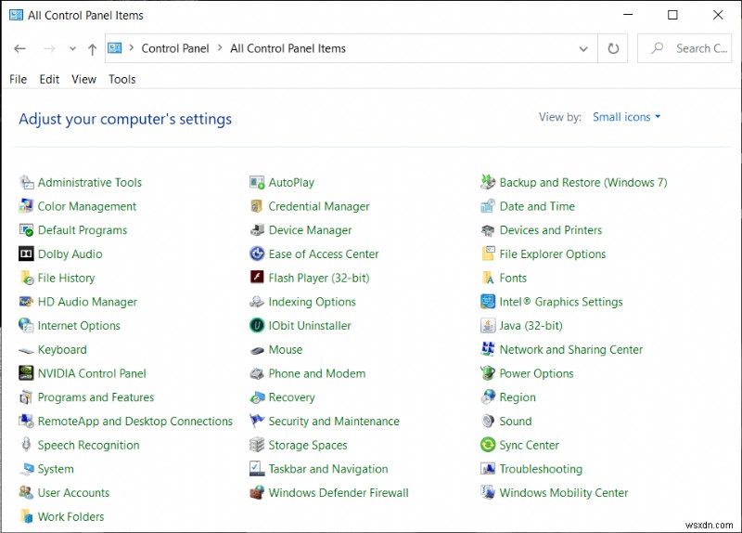The width and height of the screenshot is (742, 533).
Task: Click the Credential Manager icon
Action: (x=257, y=206)
